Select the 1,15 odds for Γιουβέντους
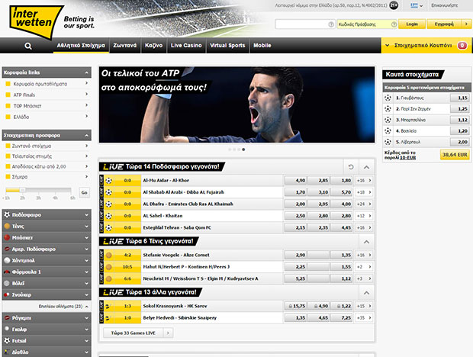The width and height of the screenshot is (473, 357). [x=459, y=98]
